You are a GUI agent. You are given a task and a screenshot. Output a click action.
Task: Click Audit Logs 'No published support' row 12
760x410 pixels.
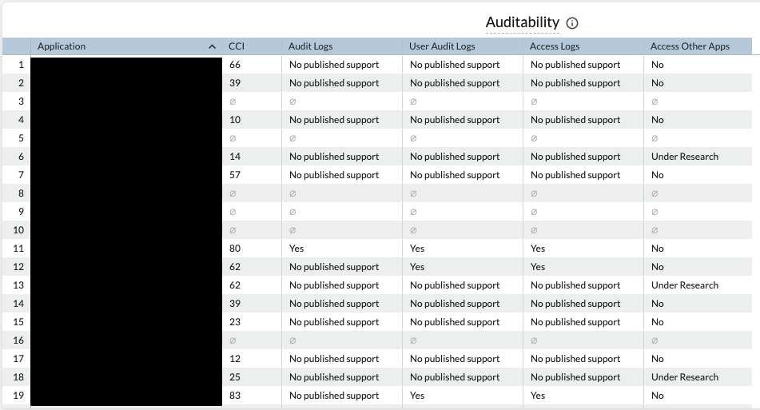tap(334, 267)
